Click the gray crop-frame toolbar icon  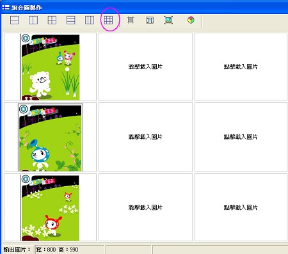131,20
